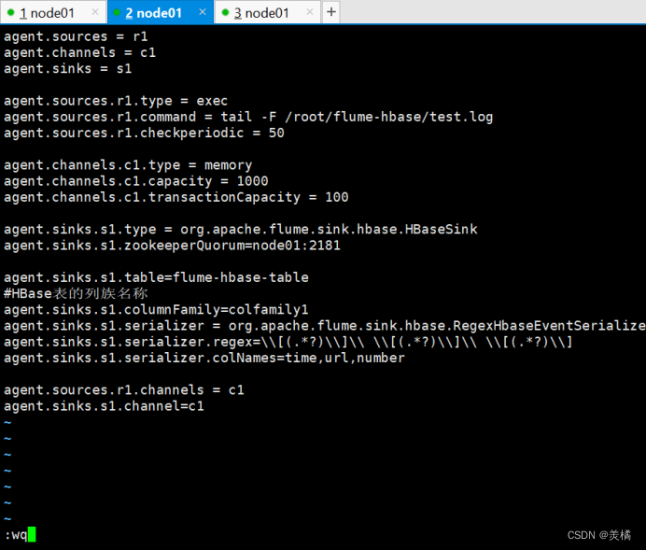Click the line 'agent.sources = r1'

point(76,36)
